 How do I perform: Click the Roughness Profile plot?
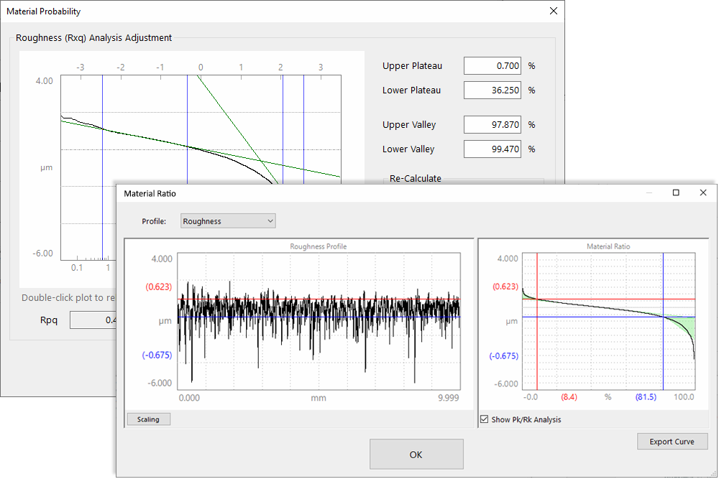tap(319, 321)
